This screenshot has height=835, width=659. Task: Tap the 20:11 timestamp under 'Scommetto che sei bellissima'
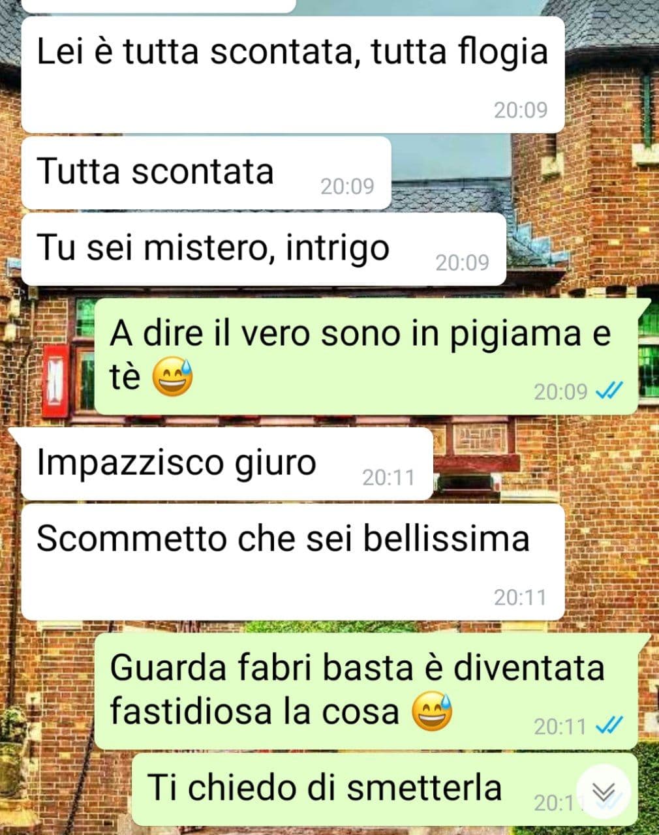519,598
